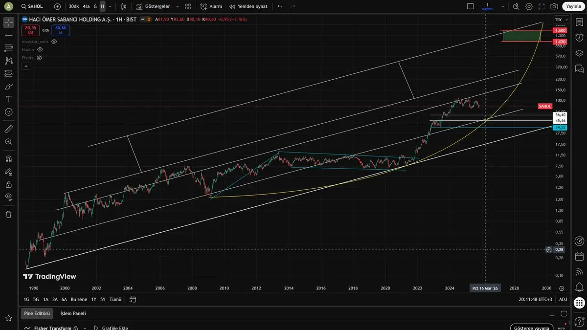
Task: Open the go-to-date calendar icon
Action: click(x=133, y=299)
